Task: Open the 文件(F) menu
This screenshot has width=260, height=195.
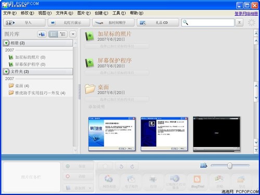Action: pos(10,13)
